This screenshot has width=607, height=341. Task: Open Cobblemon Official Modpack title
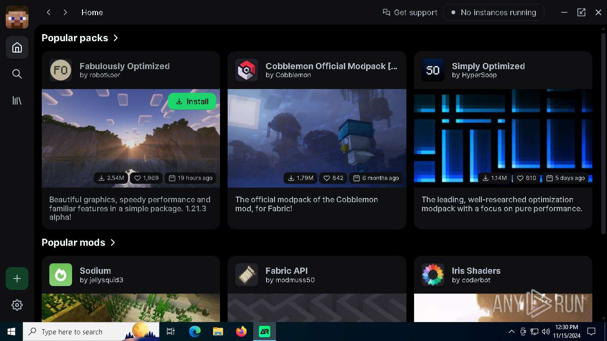click(331, 66)
